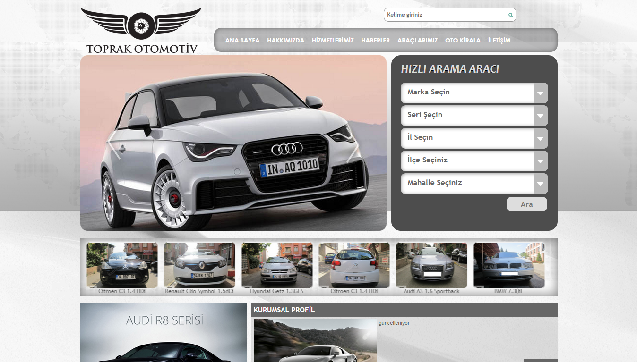The width and height of the screenshot is (637, 362).
Task: Open the İLETİŞİM contact page
Action: click(x=499, y=41)
